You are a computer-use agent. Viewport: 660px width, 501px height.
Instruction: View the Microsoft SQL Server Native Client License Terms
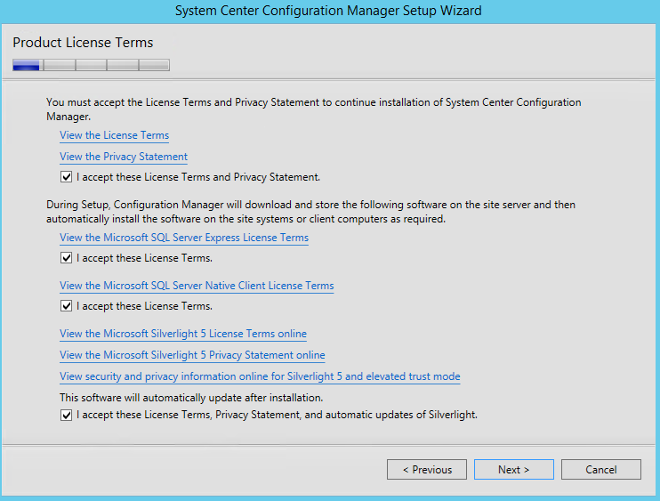click(197, 286)
